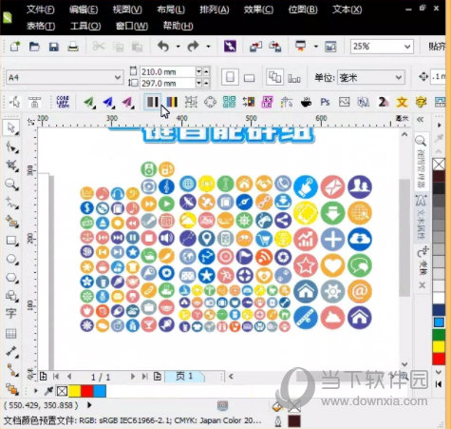The height and width of the screenshot is (429, 451).
Task: Open the 表格(T) menu
Action: click(x=41, y=26)
